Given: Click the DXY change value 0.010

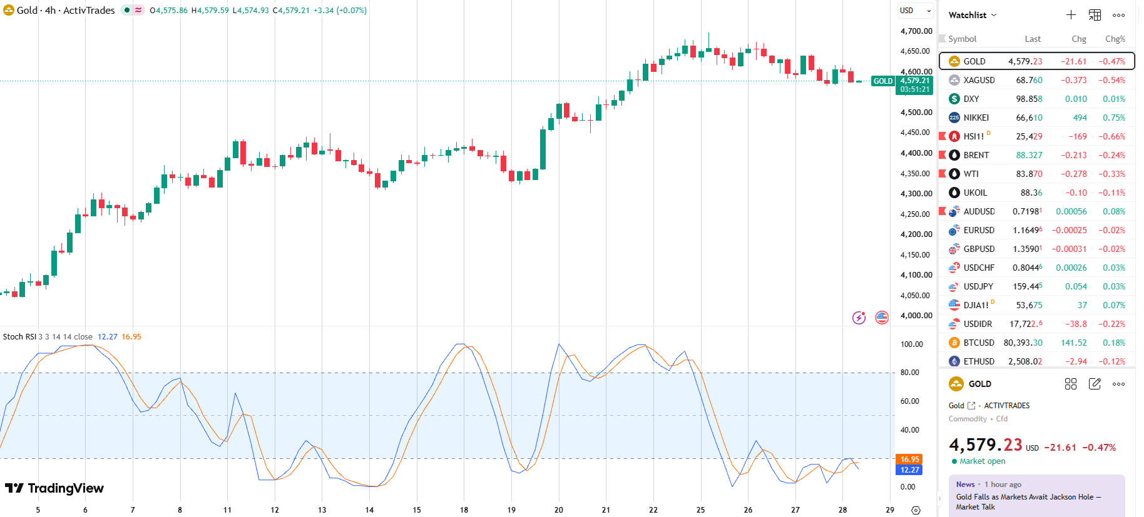Looking at the screenshot, I should 1076,99.
